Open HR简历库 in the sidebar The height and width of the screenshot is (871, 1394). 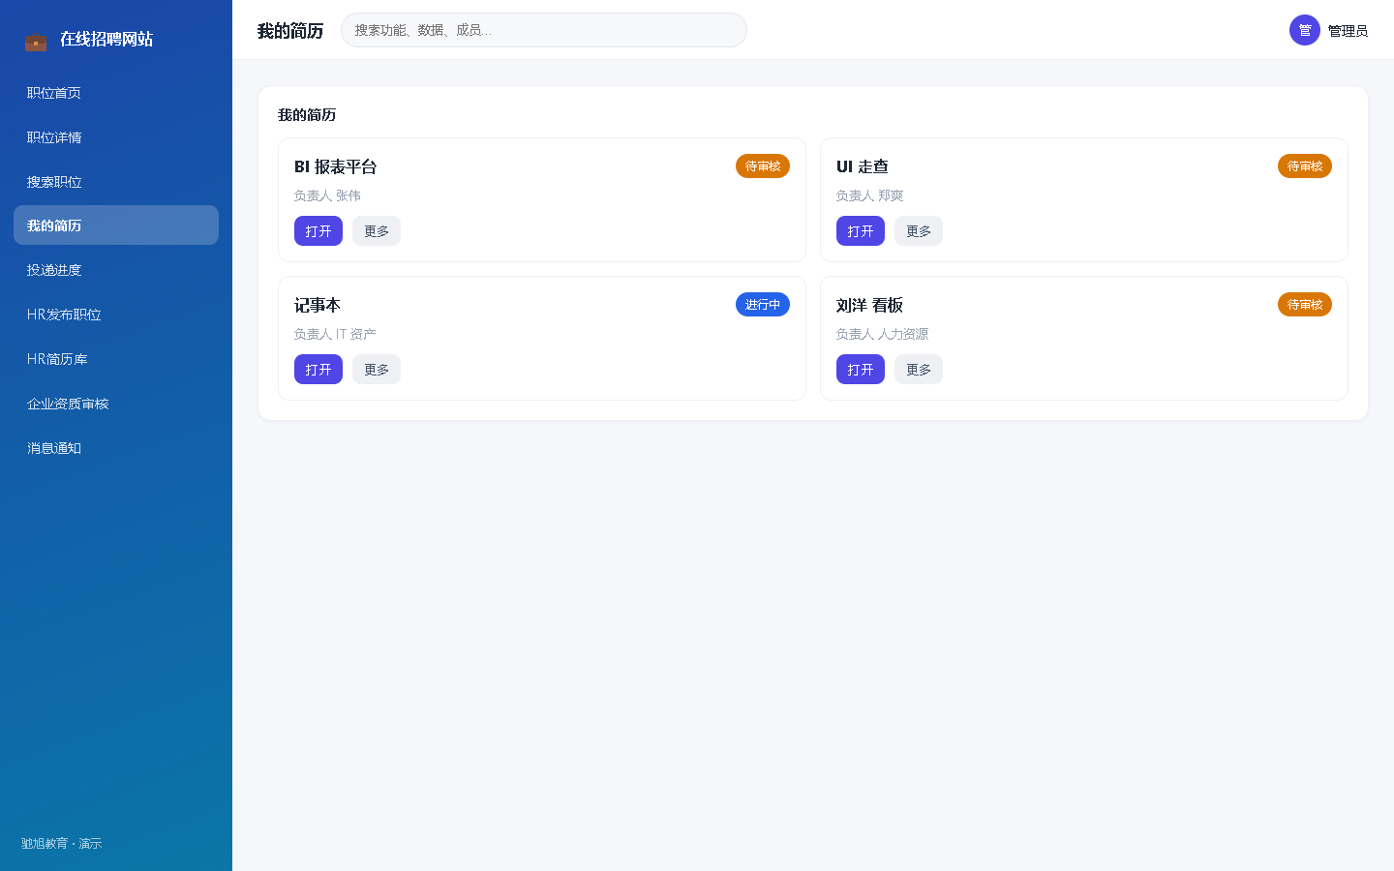[x=116, y=359]
